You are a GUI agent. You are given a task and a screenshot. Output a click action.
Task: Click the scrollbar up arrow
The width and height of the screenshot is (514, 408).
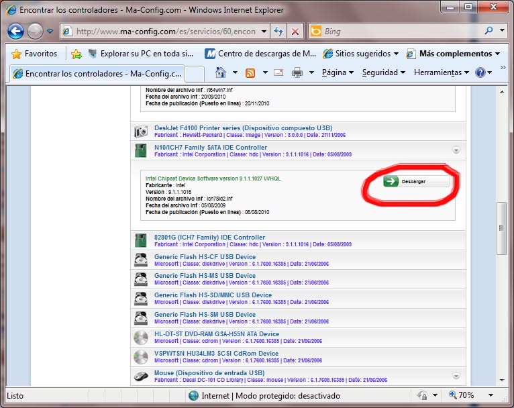[502, 92]
